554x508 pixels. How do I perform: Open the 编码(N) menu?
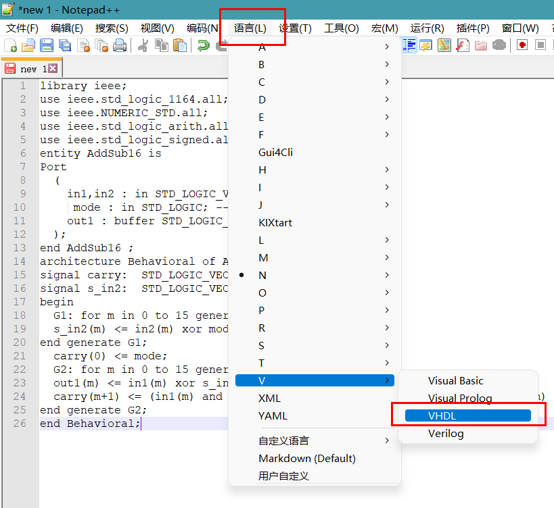pos(202,28)
